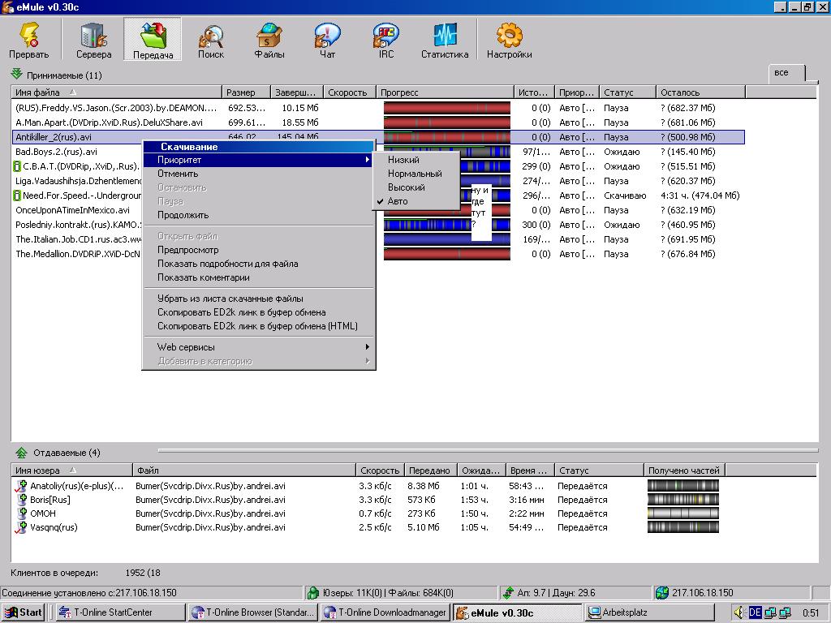Click the Прервать disconnect toolbar icon
Image resolution: width=831 pixels, height=623 pixels.
click(28, 40)
